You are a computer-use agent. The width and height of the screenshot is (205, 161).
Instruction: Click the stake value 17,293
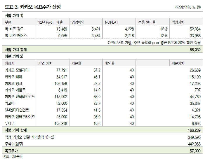[x=195, y=84]
